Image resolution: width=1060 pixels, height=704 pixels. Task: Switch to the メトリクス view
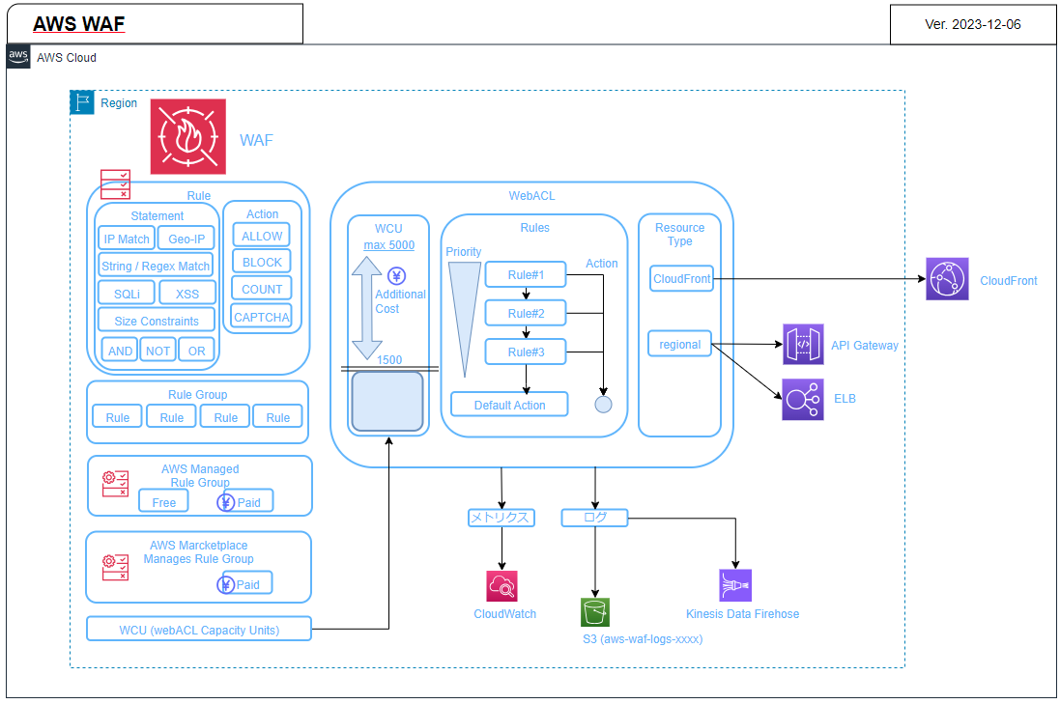click(501, 518)
